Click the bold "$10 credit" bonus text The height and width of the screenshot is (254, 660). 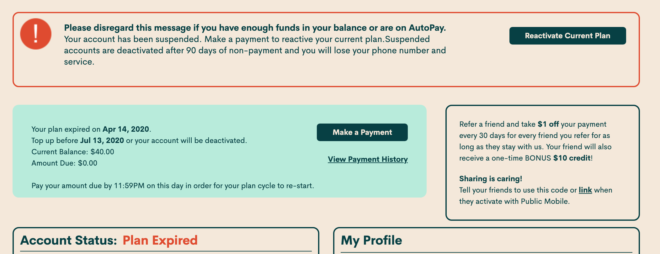coord(572,158)
